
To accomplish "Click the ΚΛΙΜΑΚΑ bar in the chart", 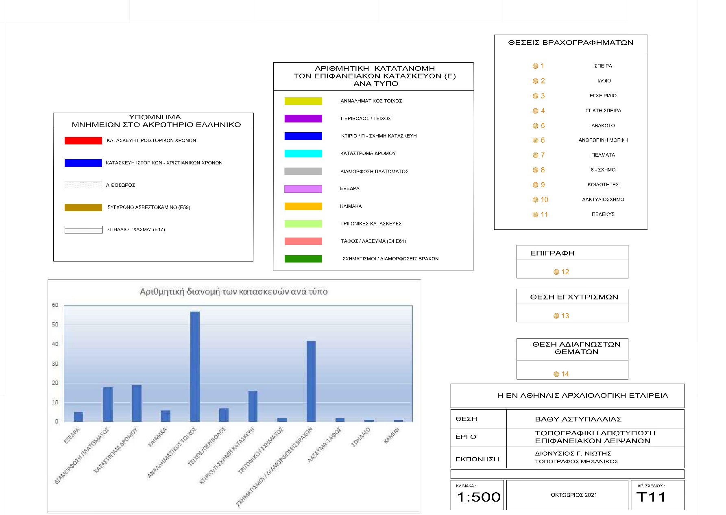I will [166, 416].
